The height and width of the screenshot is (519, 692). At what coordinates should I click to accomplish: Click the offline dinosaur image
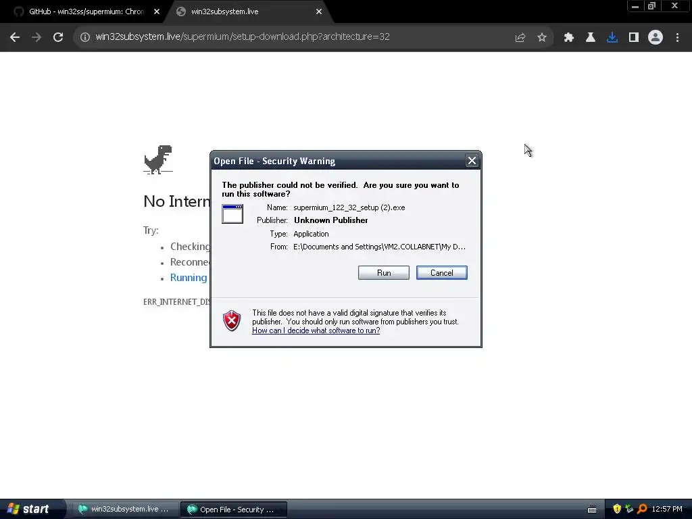point(158,159)
